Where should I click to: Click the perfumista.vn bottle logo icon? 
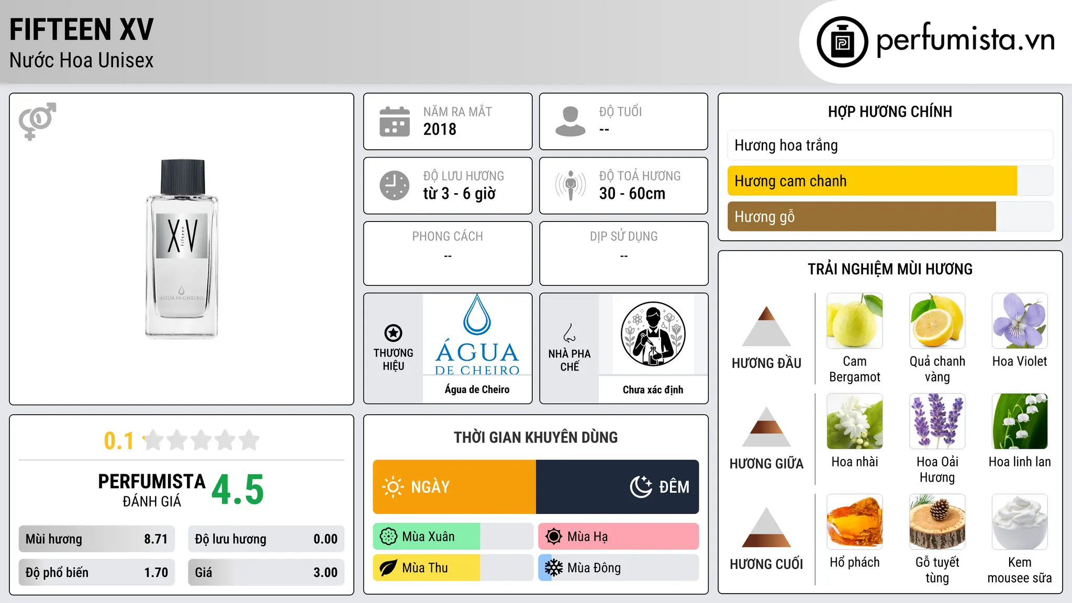click(842, 42)
